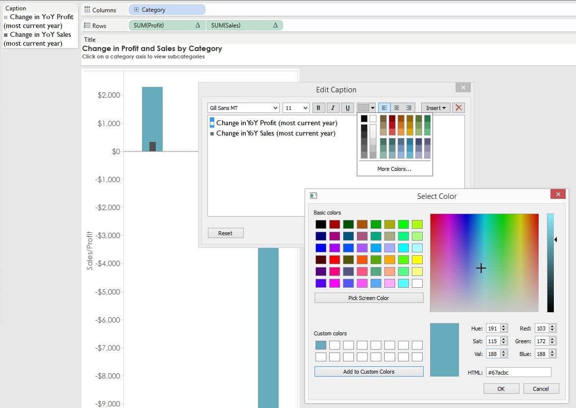Open the Insert dropdown menu
576x408 pixels.
tap(435, 108)
